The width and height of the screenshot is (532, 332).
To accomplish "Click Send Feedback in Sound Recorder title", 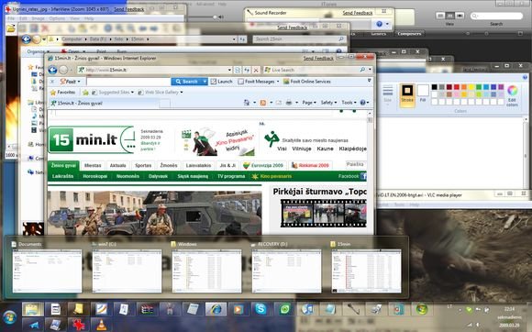I will [358, 13].
